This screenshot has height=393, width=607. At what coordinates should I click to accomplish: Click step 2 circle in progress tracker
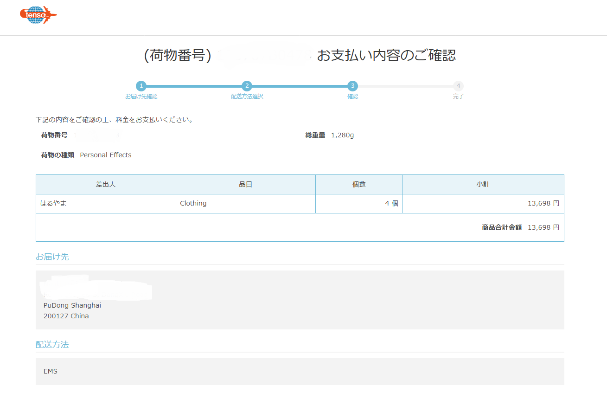[x=247, y=86]
